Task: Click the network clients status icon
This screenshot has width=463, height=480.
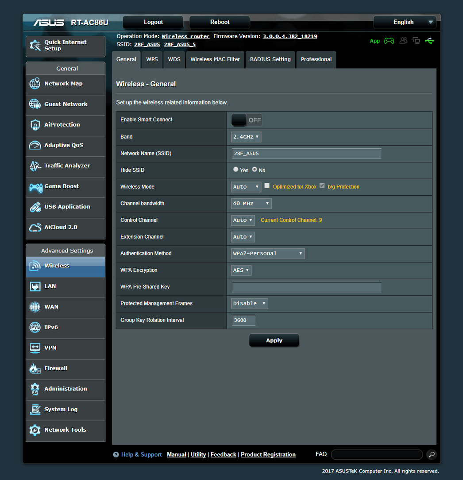Action: pos(416,41)
